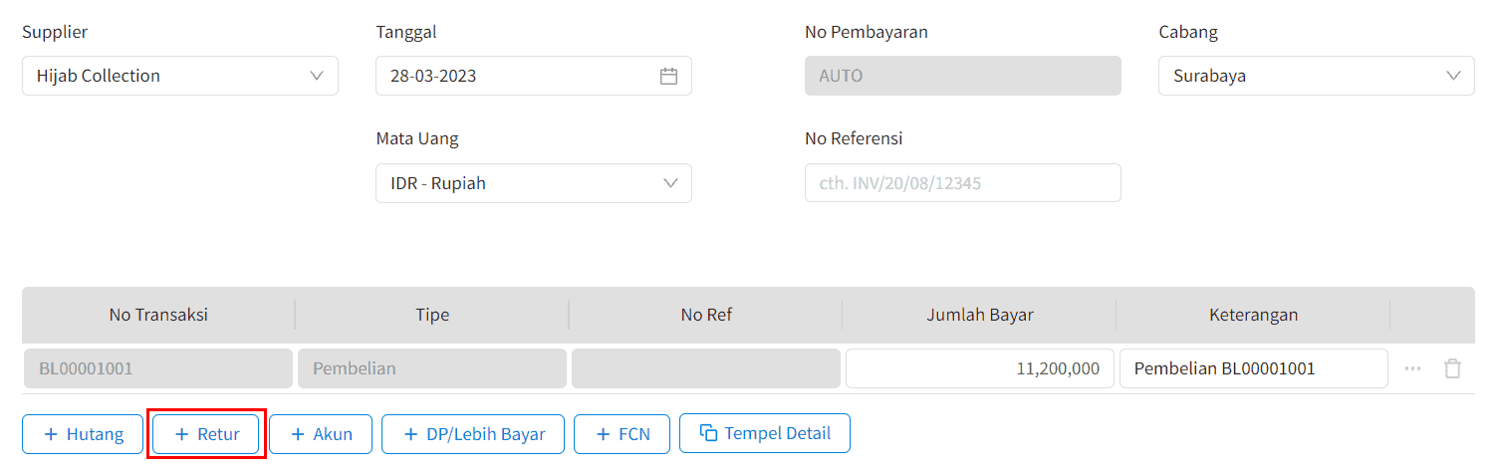This screenshot has width=1499, height=473.
Task: Click into the No Referensi input field
Action: (962, 183)
